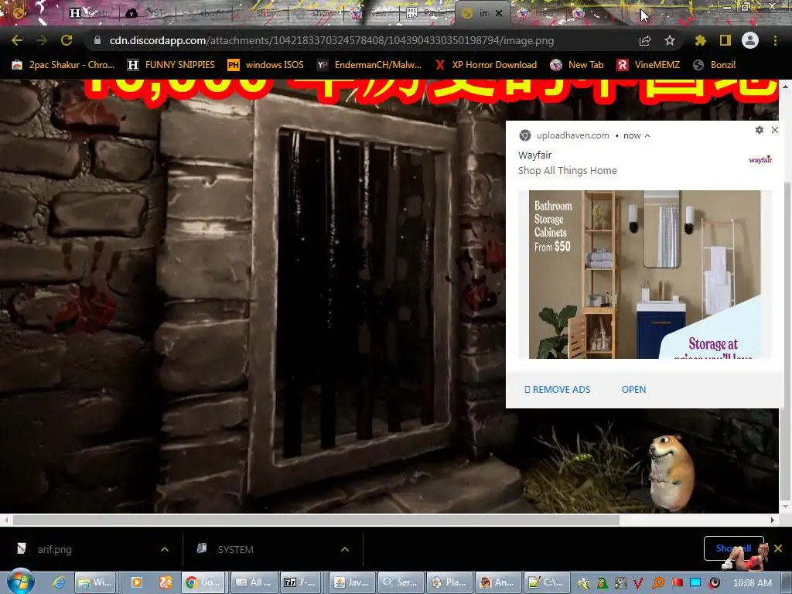Open the Extensions puzzle icon
This screenshot has width=792, height=594.
(700, 40)
